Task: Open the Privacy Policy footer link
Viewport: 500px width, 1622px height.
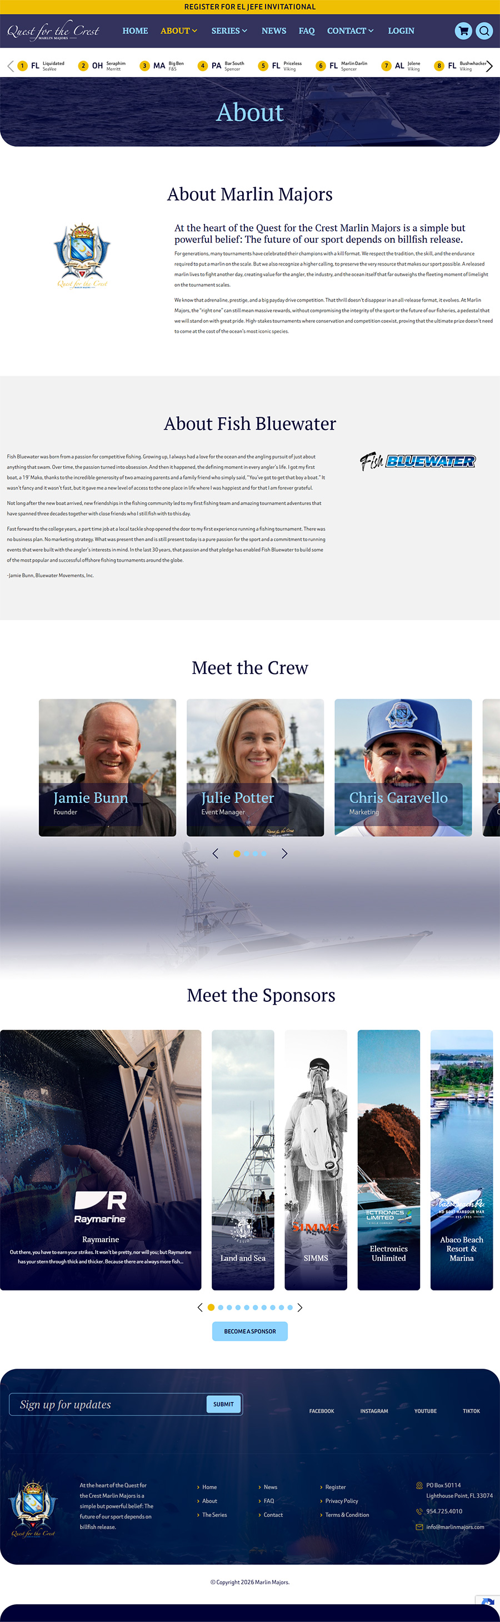Action: pyautogui.click(x=341, y=1501)
